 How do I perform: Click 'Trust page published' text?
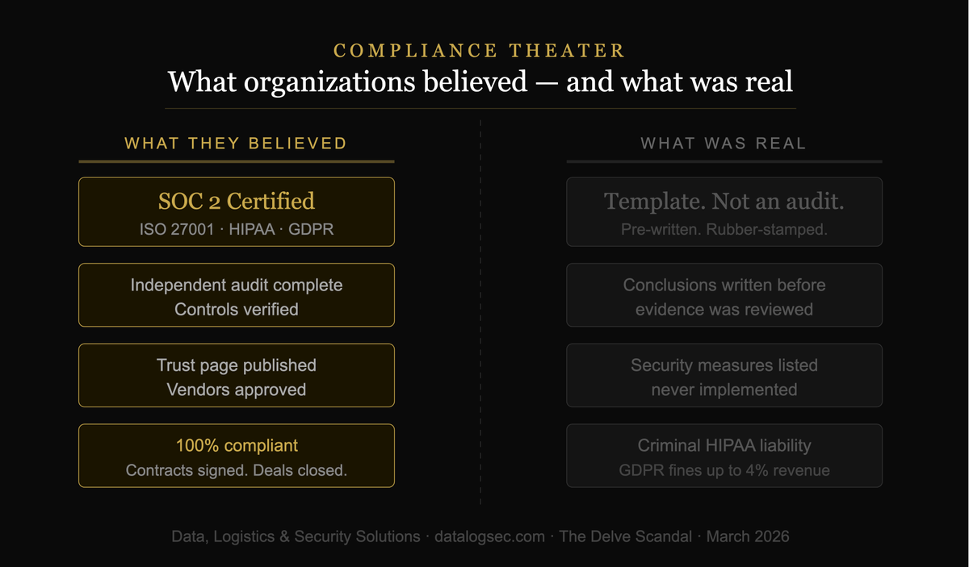coord(236,365)
